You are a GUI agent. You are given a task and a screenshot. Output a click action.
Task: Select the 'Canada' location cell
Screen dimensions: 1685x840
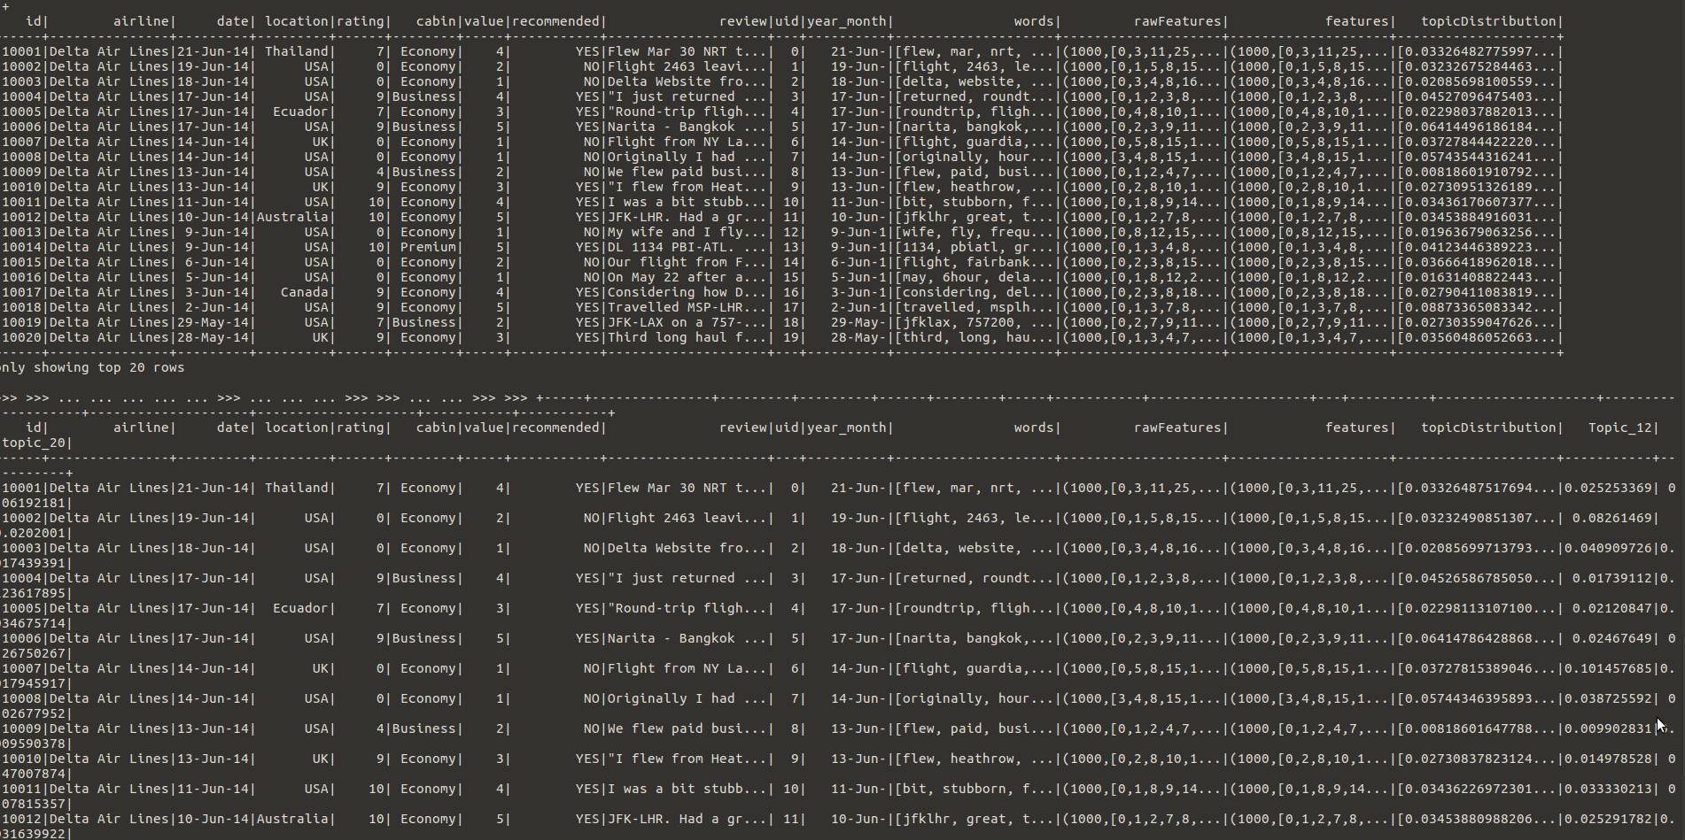(x=305, y=292)
